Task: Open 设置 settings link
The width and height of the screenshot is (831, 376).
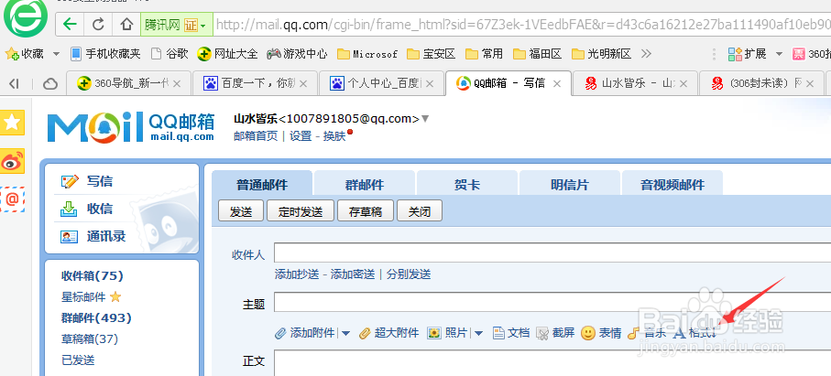Action: coord(301,136)
